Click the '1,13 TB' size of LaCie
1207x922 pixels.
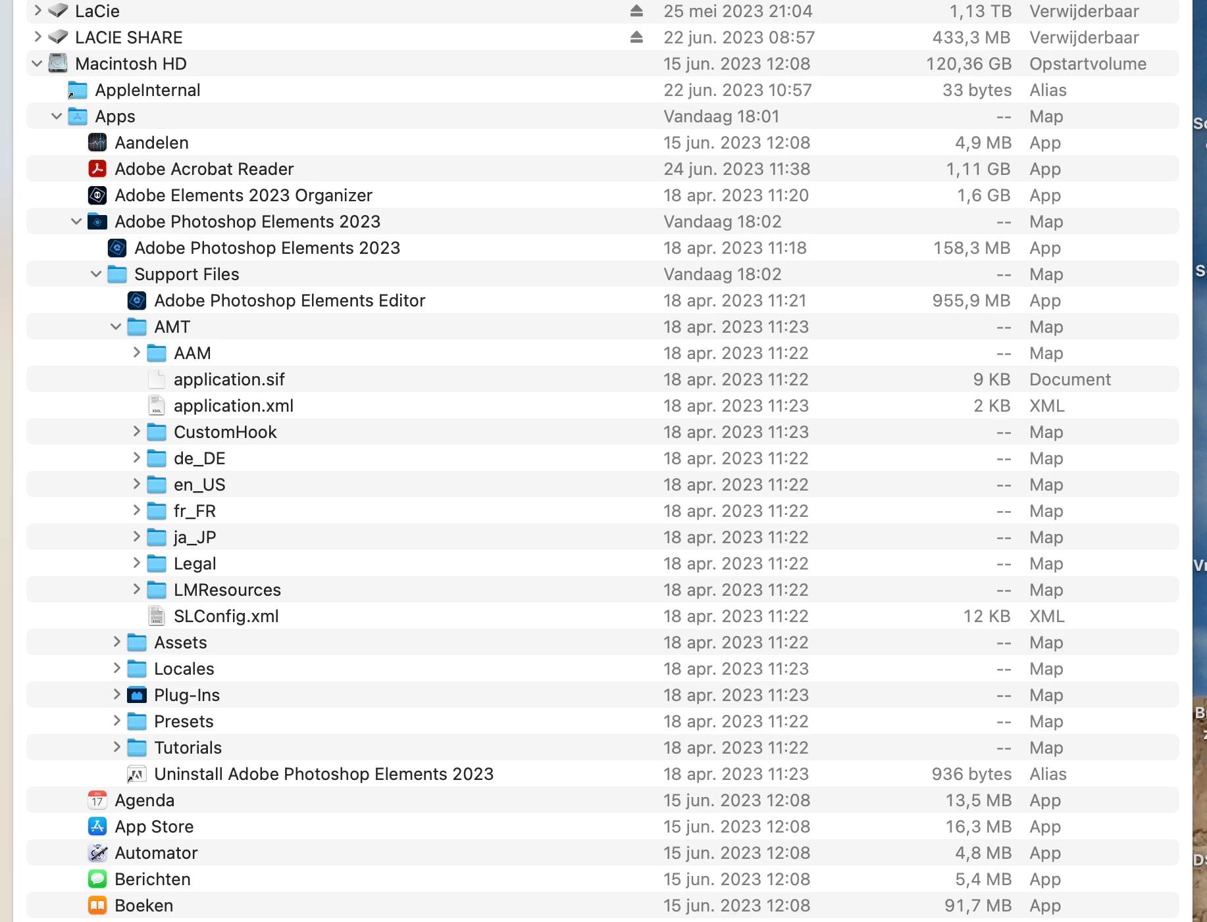pyautogui.click(x=980, y=11)
